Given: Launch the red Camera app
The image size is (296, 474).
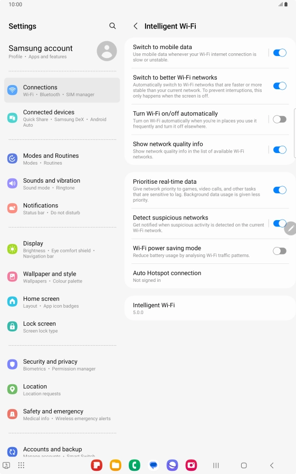Looking at the screenshot, I should tap(191, 465).
